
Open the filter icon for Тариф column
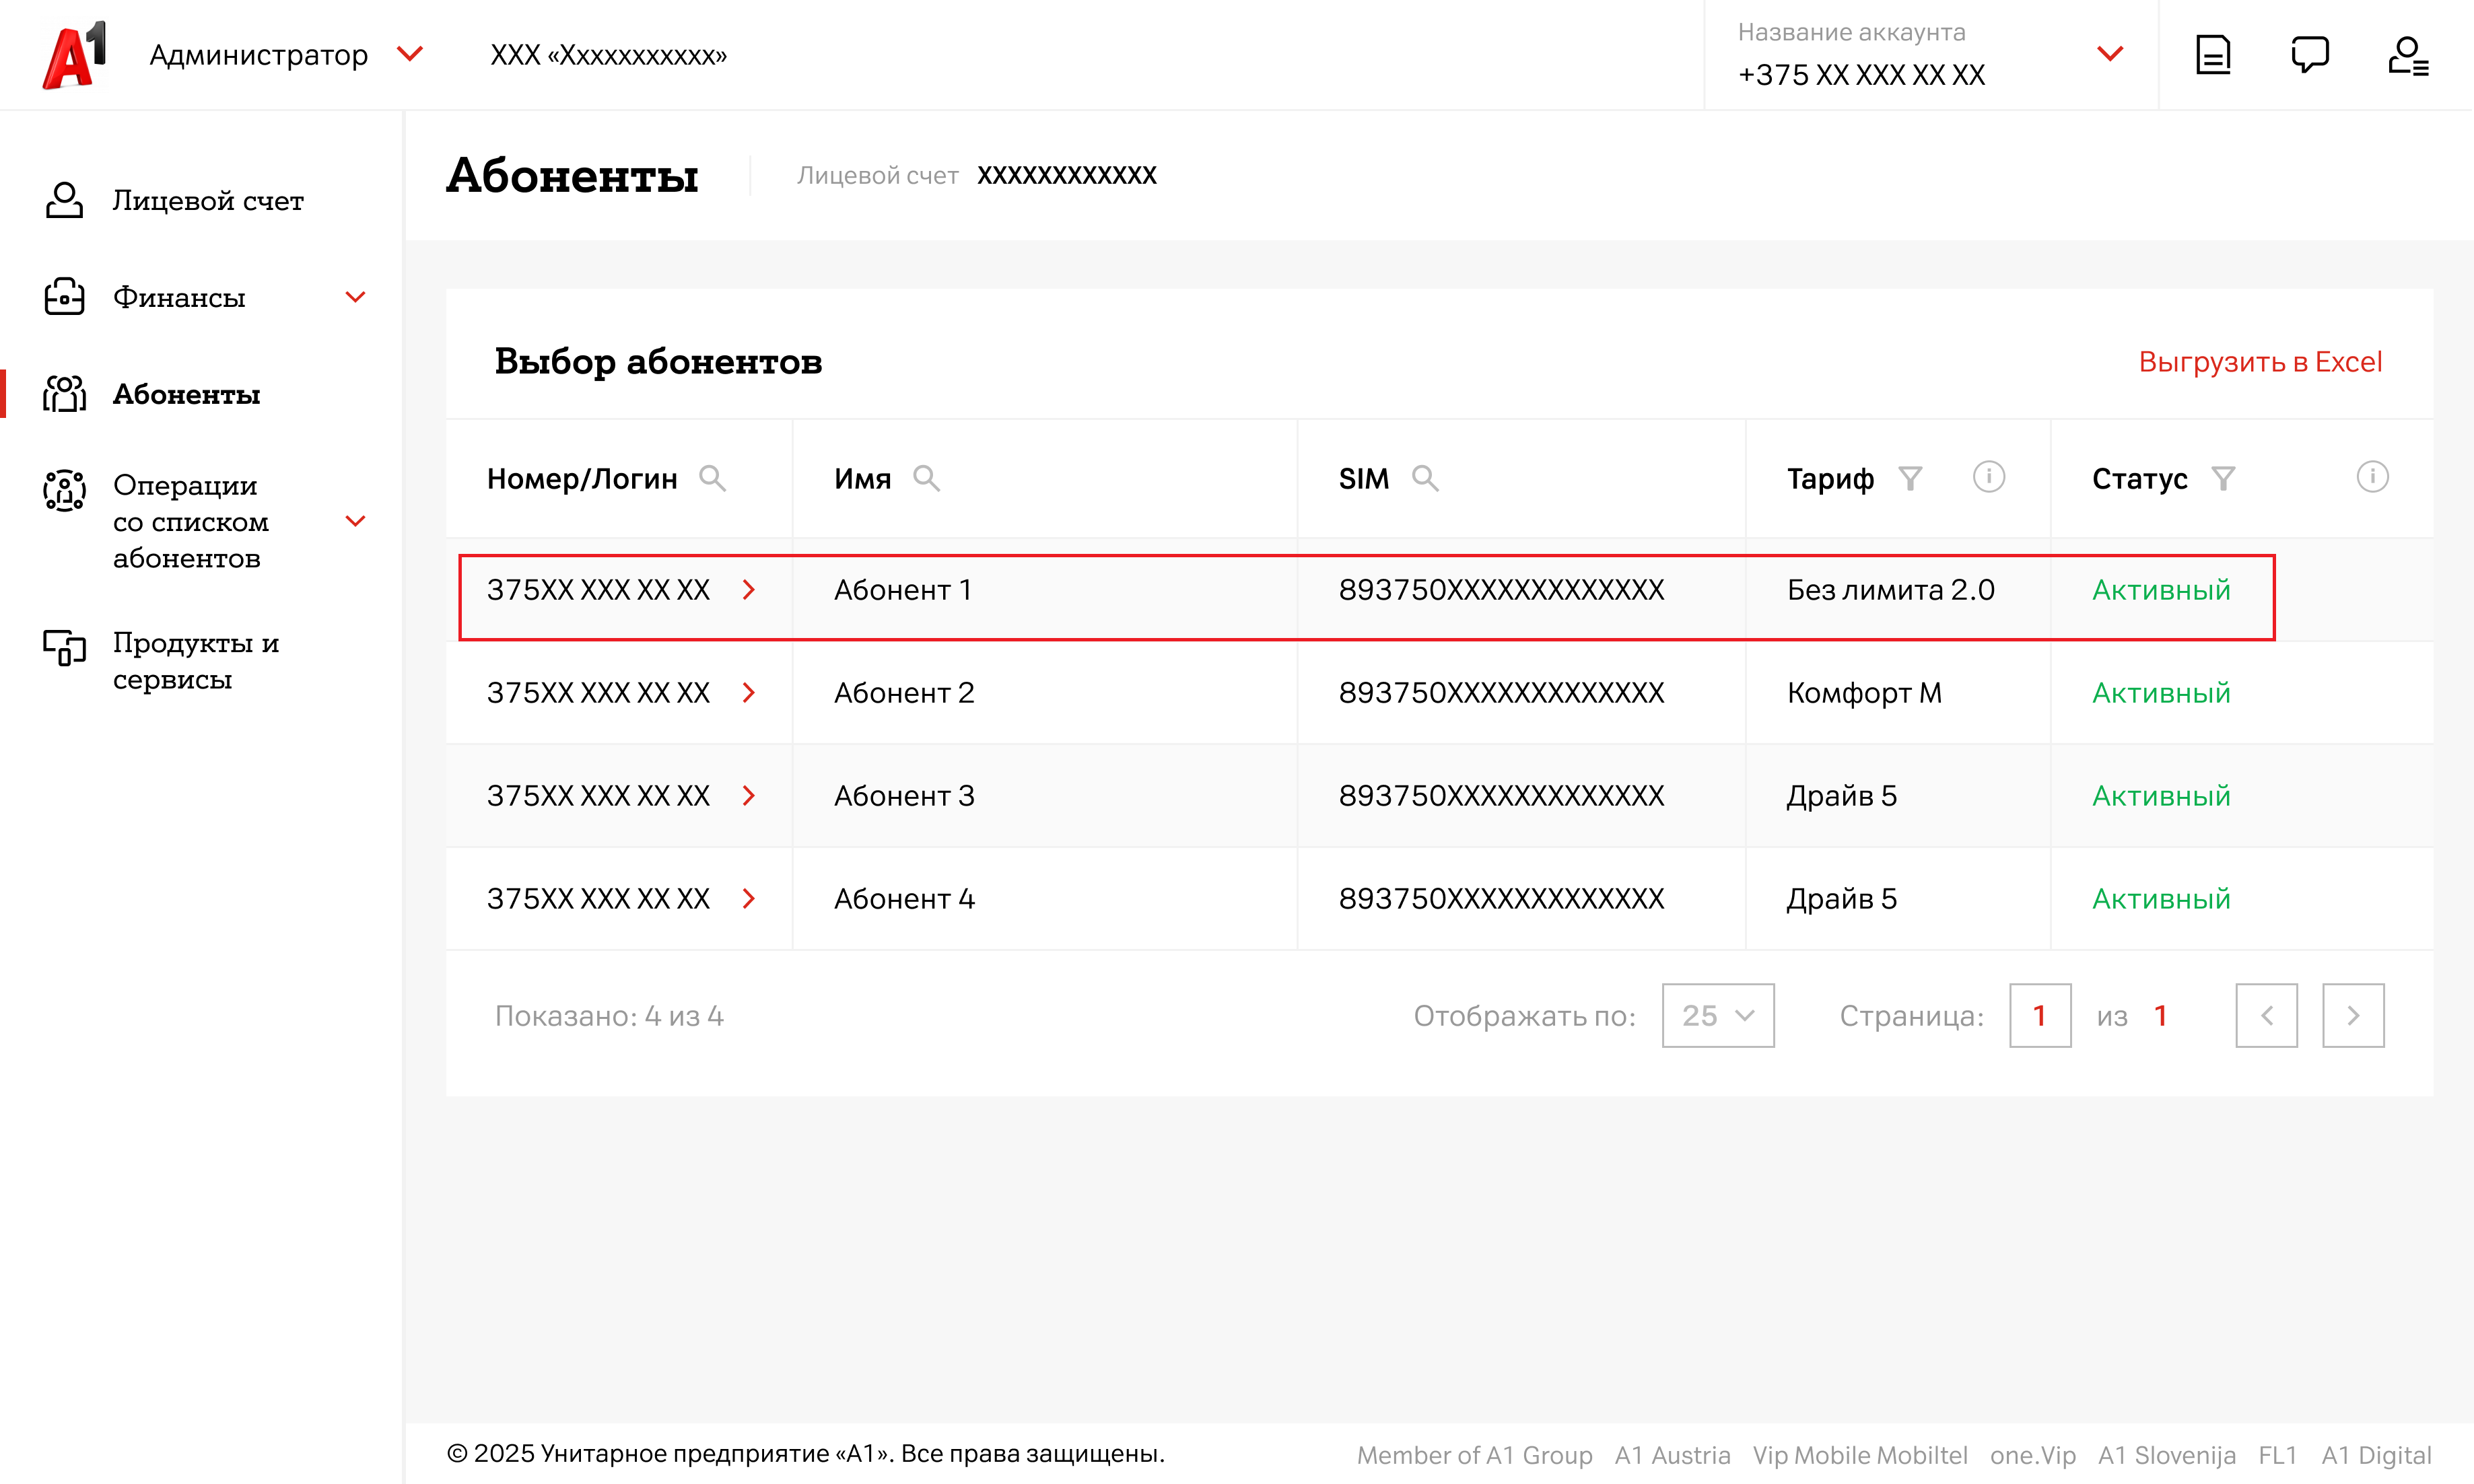pos(1910,478)
